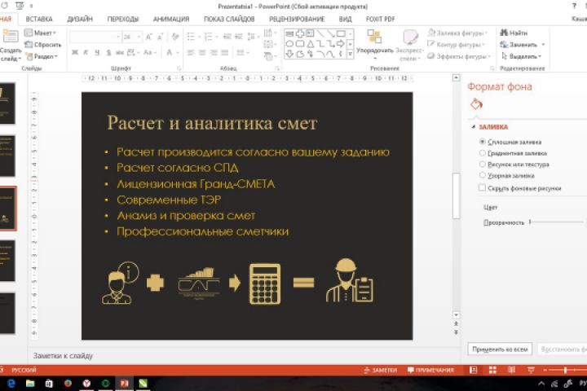The height and width of the screenshot is (391, 587).
Task: Open the РЕЦЕНЗИРОВАНИЕ ribbon tab
Action: point(297,19)
